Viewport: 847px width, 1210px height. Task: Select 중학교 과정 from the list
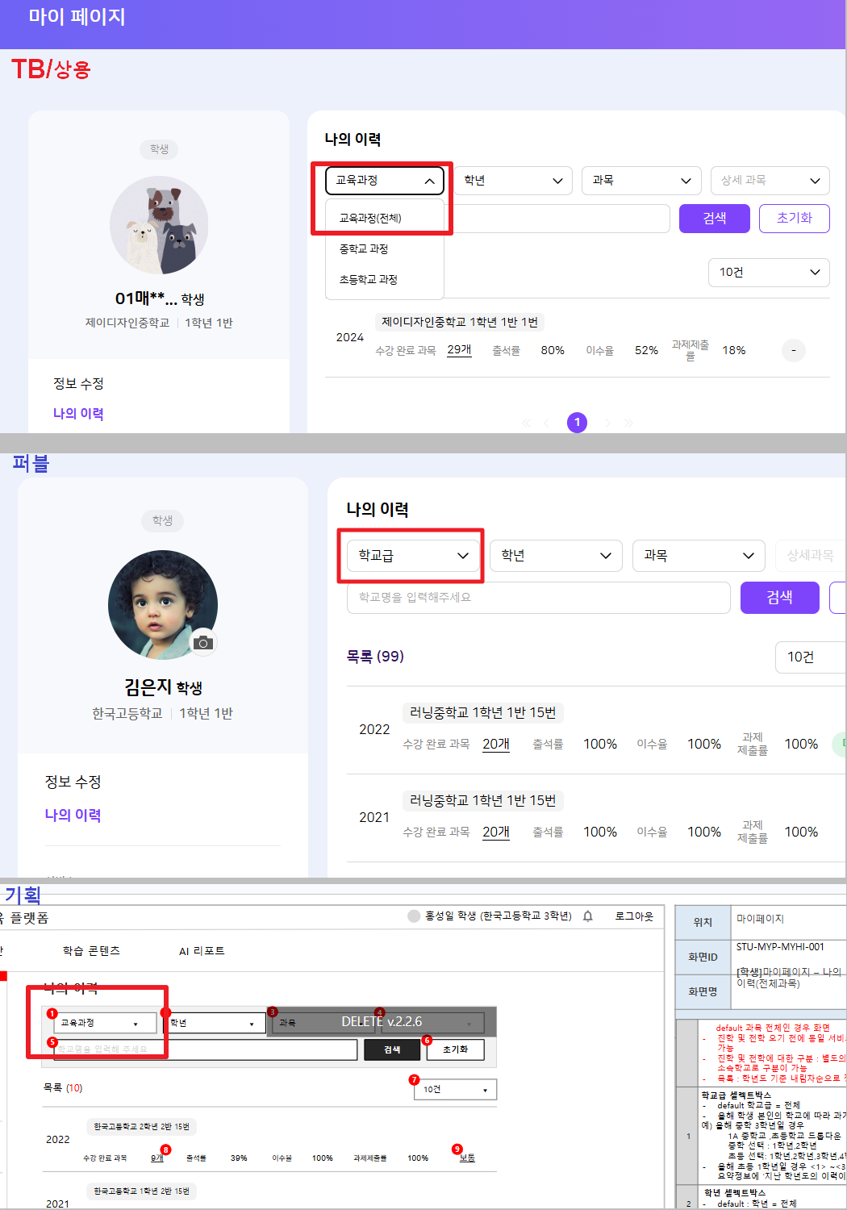click(x=364, y=248)
